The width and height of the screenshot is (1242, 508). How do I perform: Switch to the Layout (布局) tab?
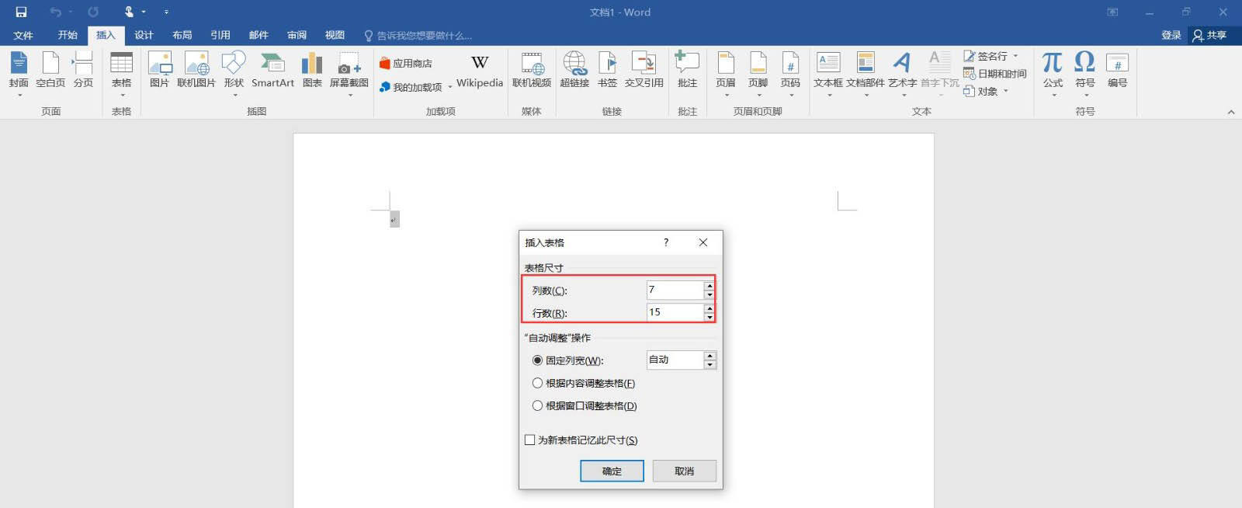182,35
